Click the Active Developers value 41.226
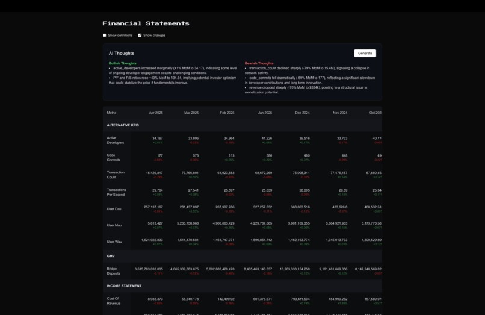Image resolution: width=485 pixels, height=315 pixels. coord(267,138)
